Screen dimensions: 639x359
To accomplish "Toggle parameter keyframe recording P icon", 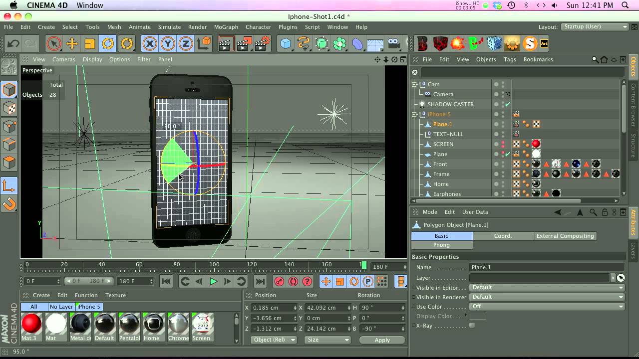I will [368, 282].
